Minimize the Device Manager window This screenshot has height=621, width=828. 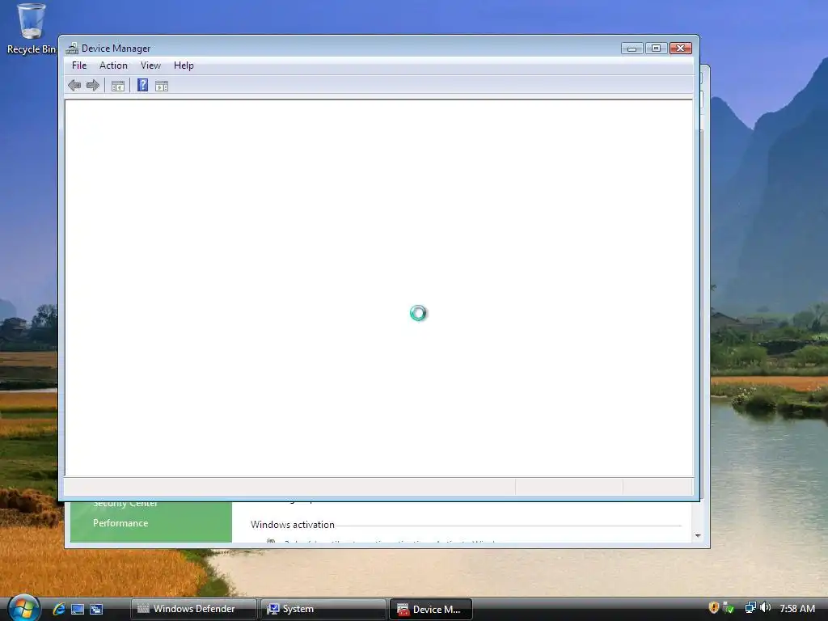pyautogui.click(x=632, y=49)
